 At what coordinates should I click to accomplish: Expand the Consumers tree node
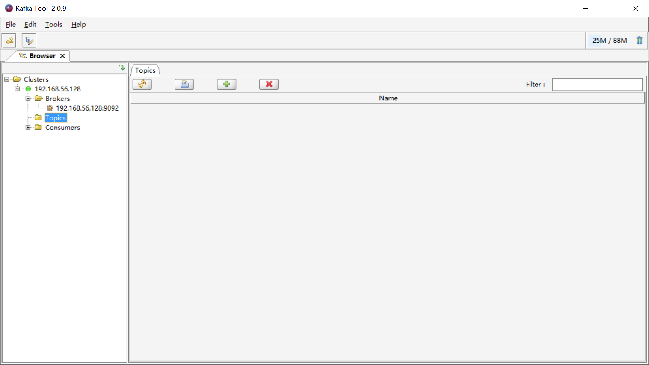28,127
